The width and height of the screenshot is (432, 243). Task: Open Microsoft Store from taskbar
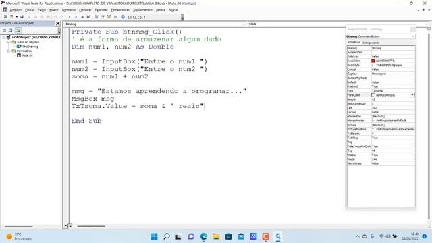click(x=228, y=236)
